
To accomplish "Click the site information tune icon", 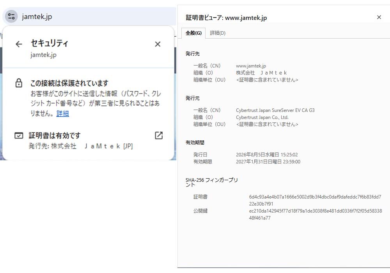I will [x=11, y=16].
